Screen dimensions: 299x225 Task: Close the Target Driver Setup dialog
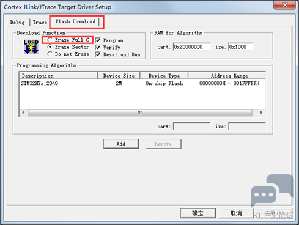(x=285, y=5)
